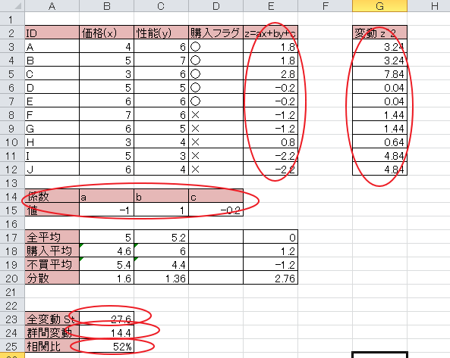Image resolution: width=450 pixels, height=358 pixels.
Task: Select row 1 header
Action: [12, 19]
